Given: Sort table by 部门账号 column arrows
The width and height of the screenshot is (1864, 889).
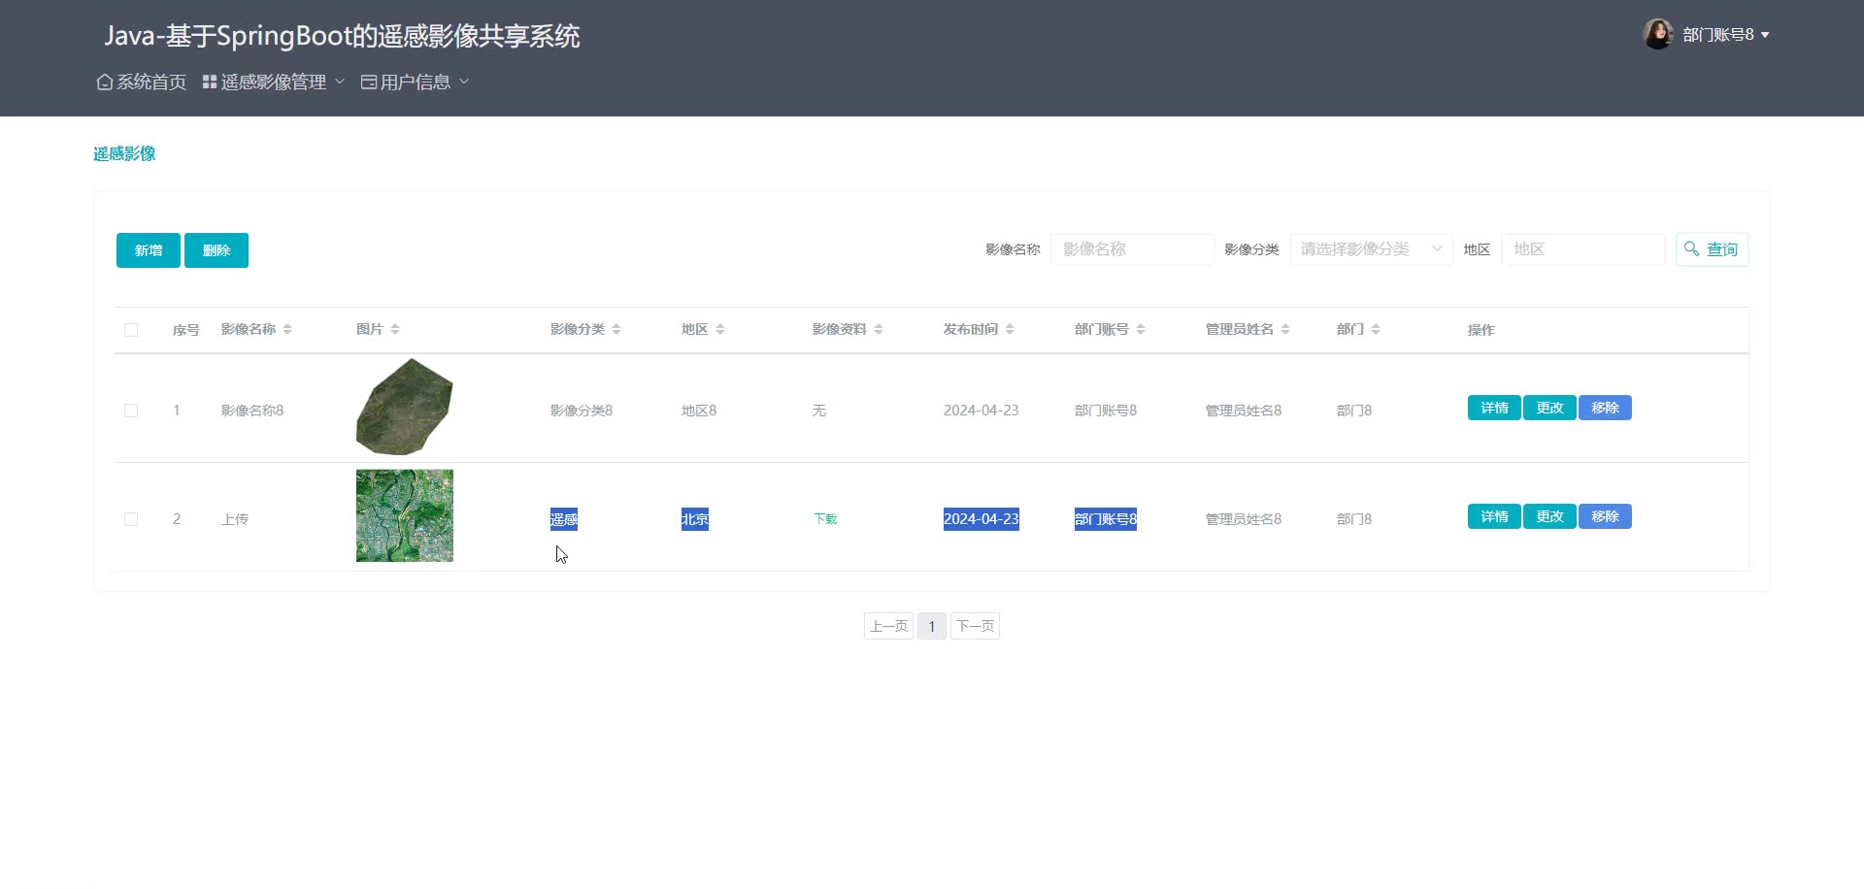Looking at the screenshot, I should point(1141,330).
